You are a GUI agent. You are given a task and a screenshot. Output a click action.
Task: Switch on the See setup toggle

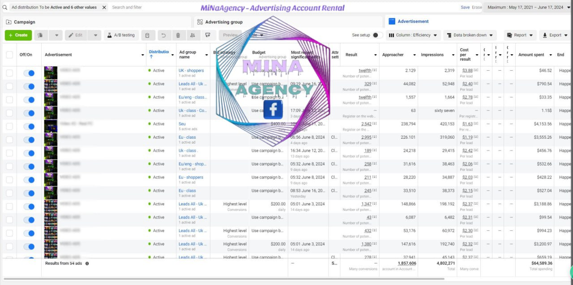pyautogui.click(x=377, y=35)
